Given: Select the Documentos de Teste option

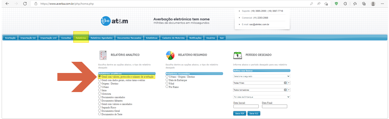Looking at the screenshot, I should [x=100, y=114].
